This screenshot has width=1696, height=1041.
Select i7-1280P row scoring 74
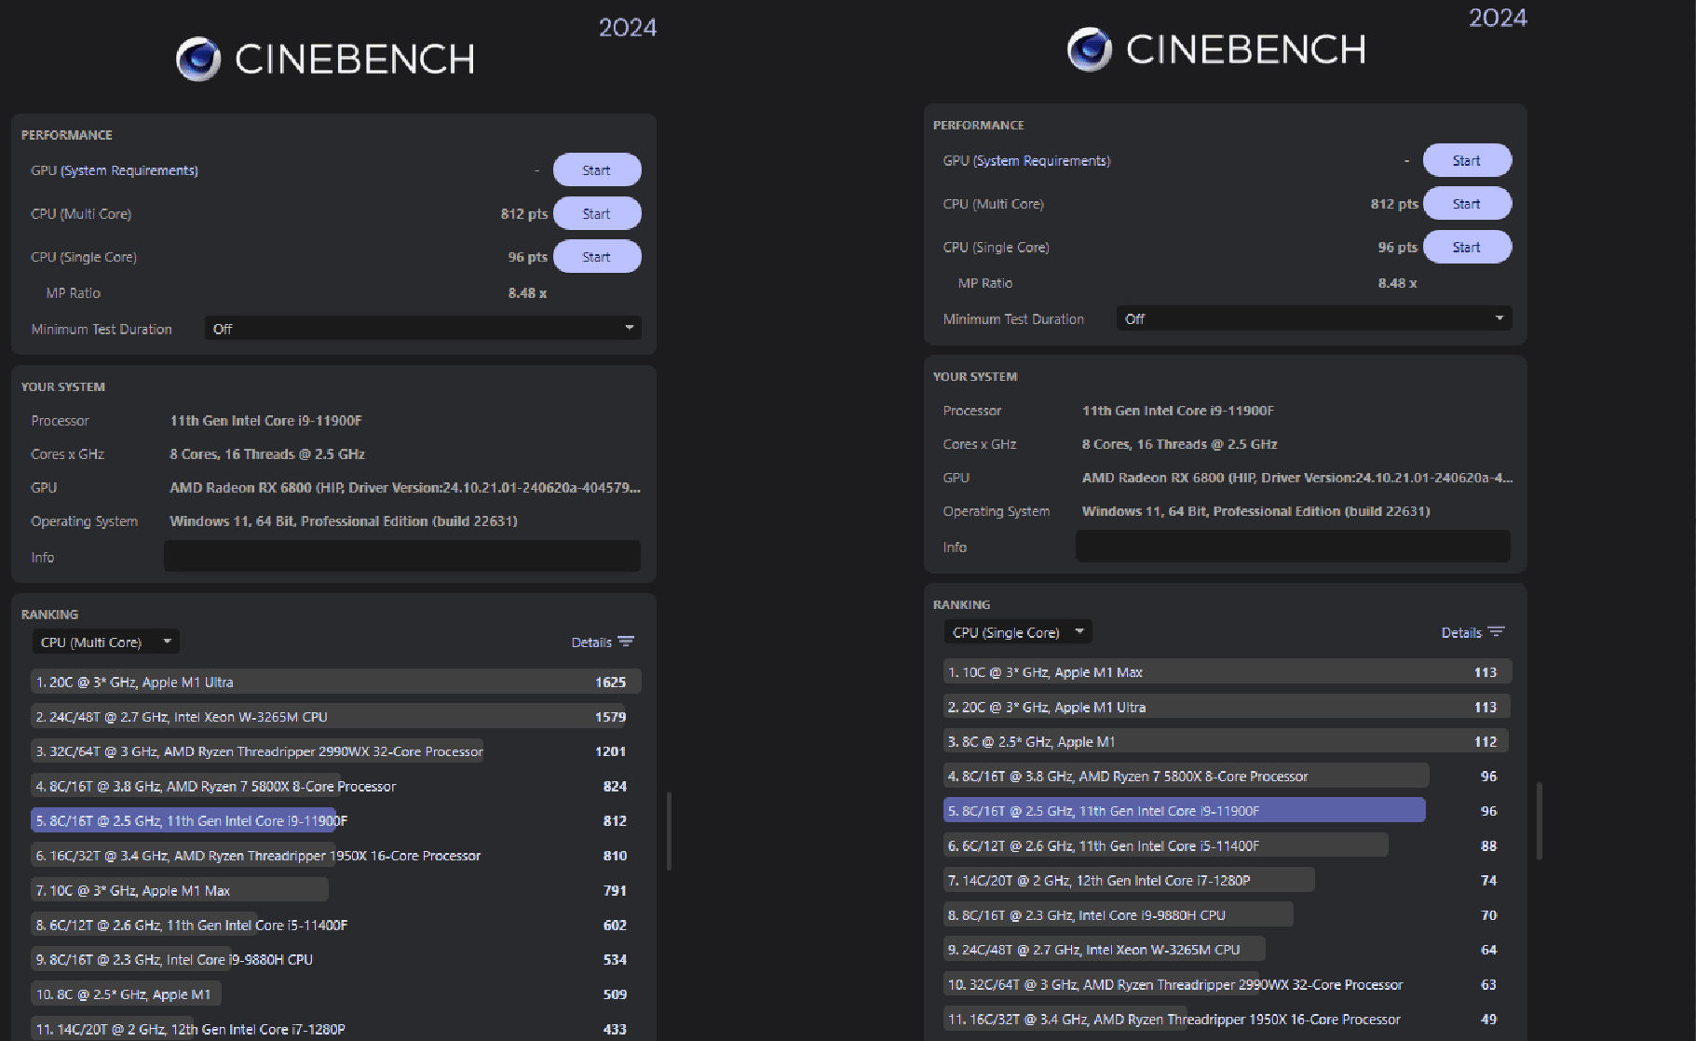(x=1227, y=880)
